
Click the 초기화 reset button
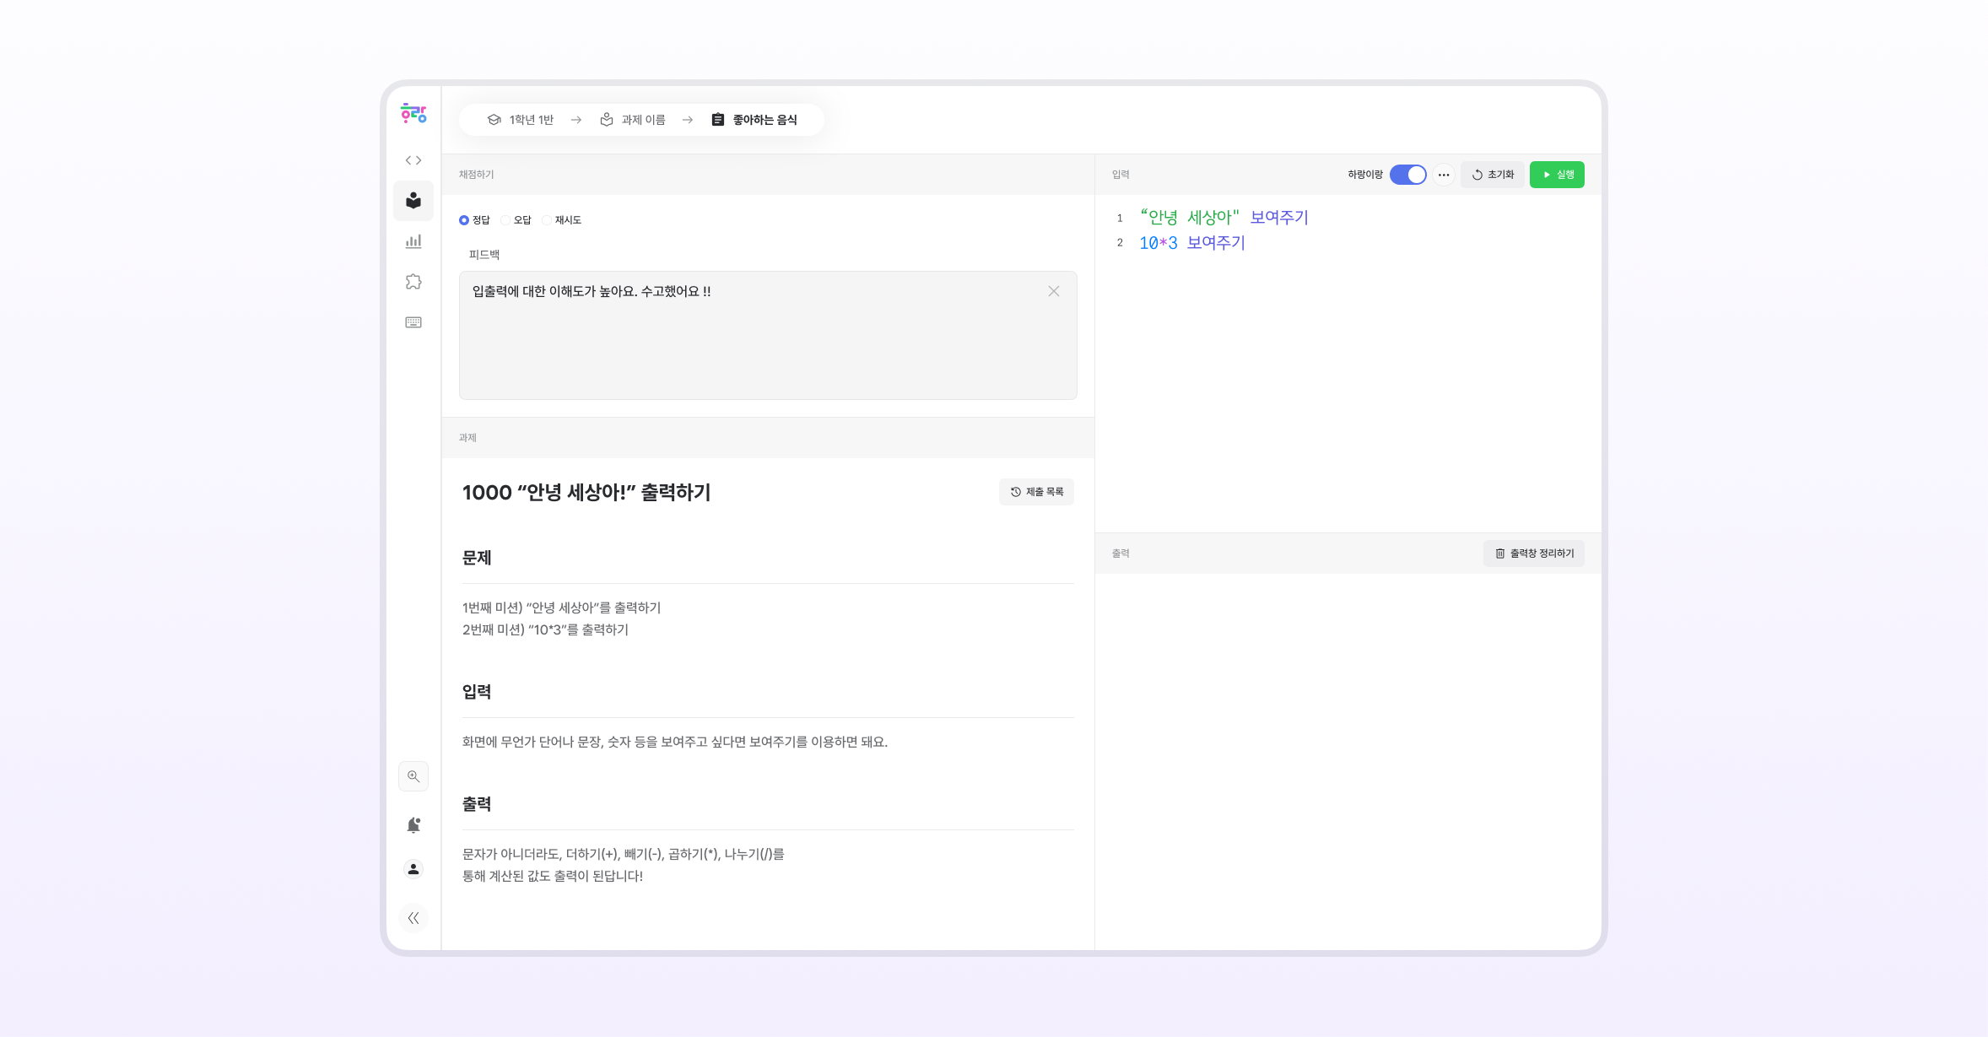pos(1493,175)
